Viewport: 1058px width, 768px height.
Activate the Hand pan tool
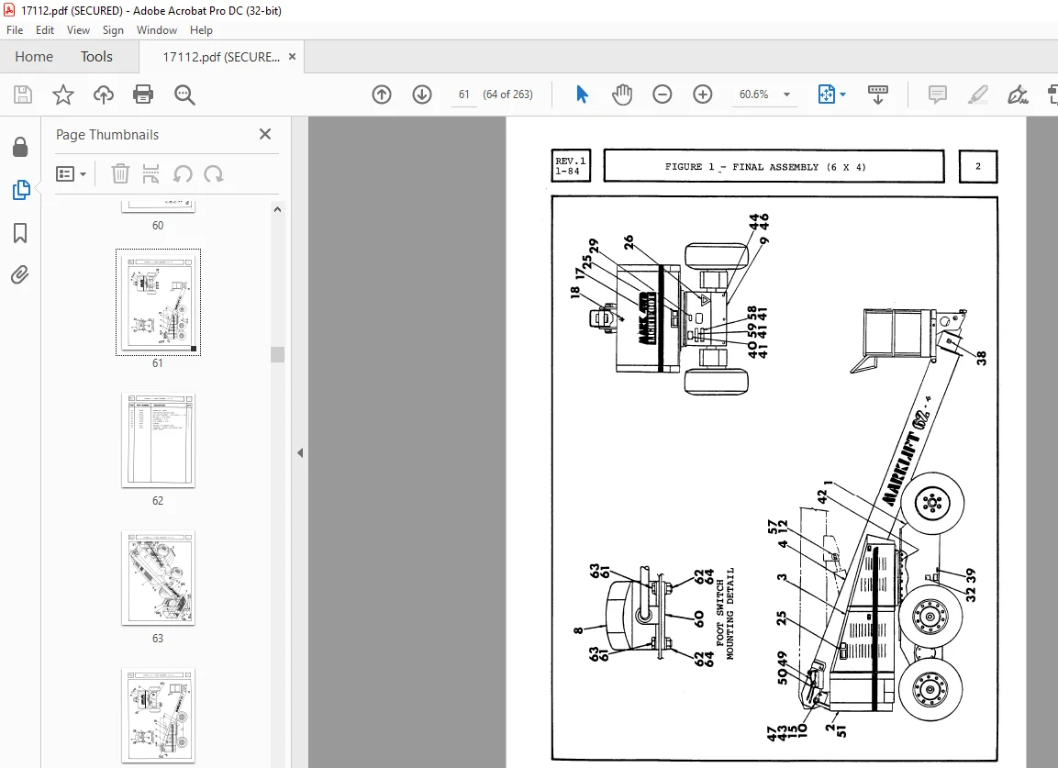(622, 95)
